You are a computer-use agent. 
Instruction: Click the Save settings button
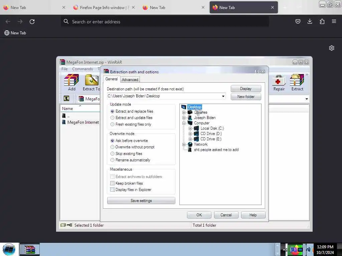pyautogui.click(x=141, y=200)
